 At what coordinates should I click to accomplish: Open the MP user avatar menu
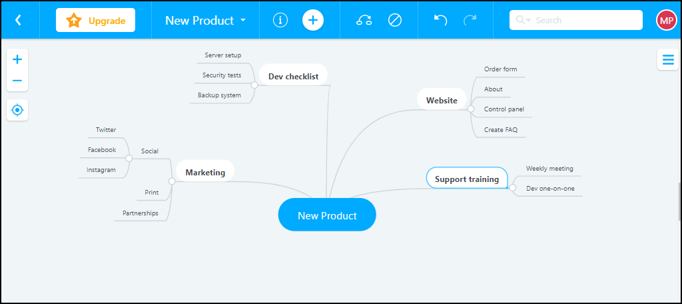(x=666, y=20)
